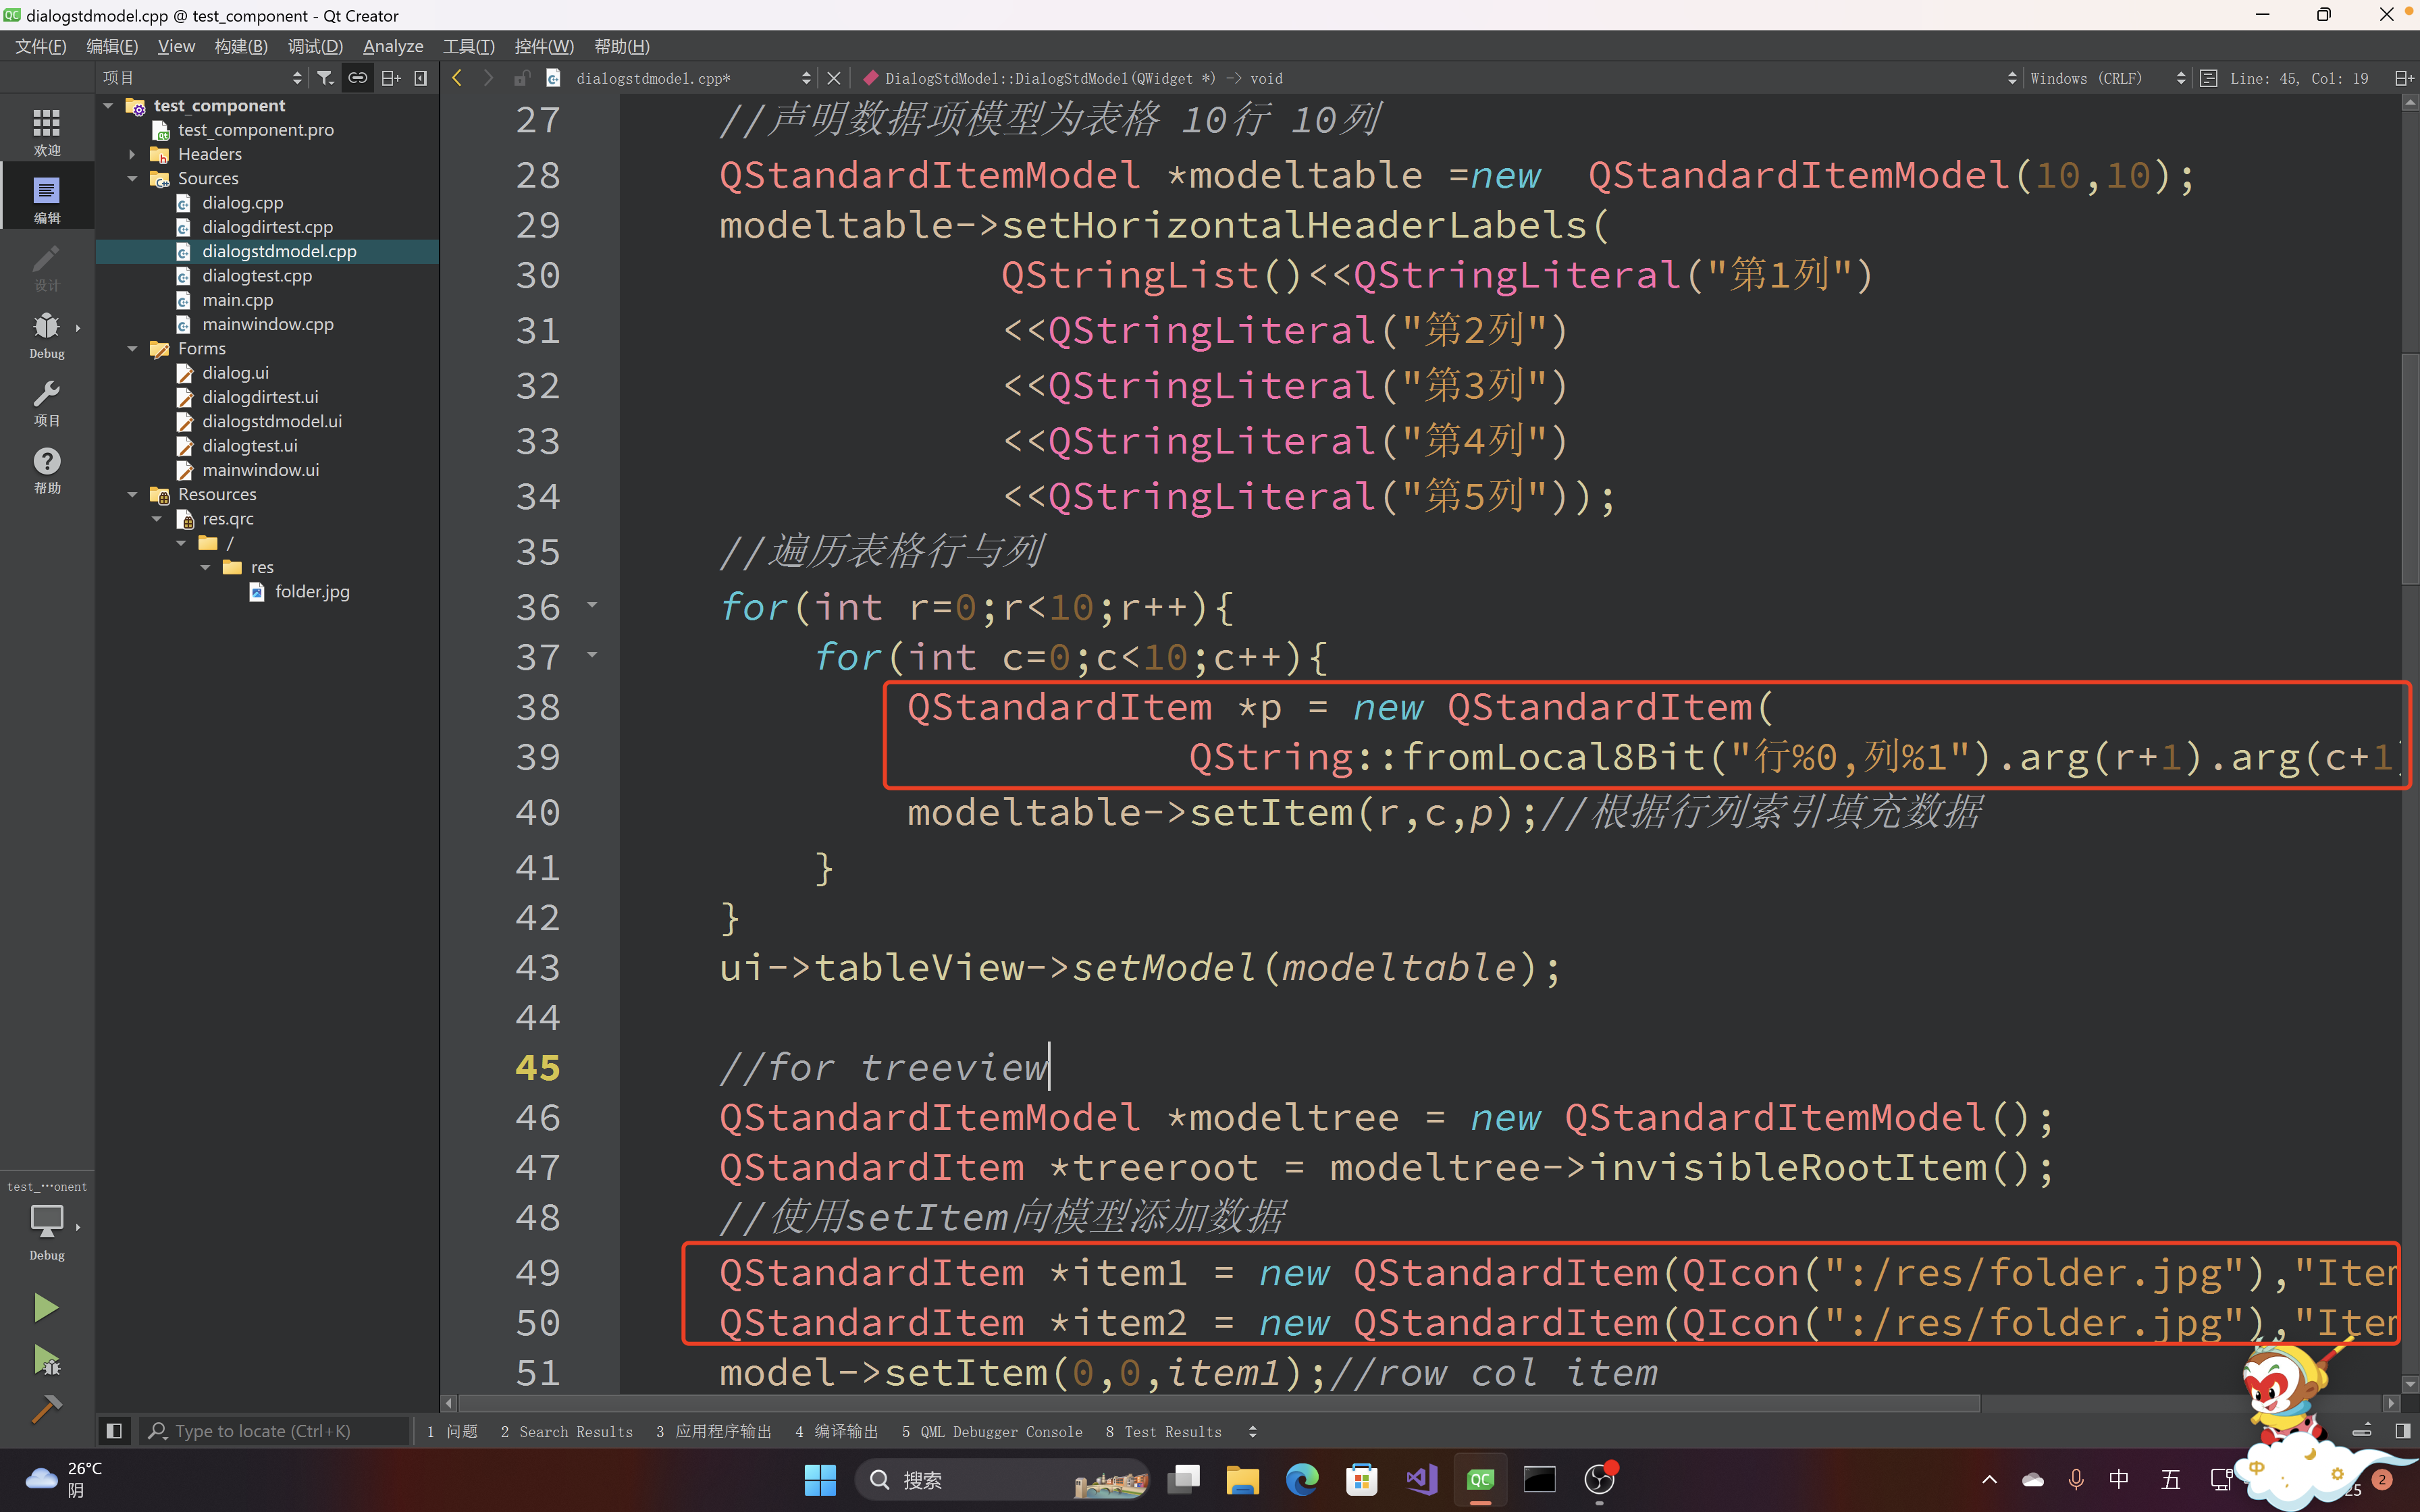
Task: Click the editor horizontal scrollbar thumb
Action: (1218, 1403)
